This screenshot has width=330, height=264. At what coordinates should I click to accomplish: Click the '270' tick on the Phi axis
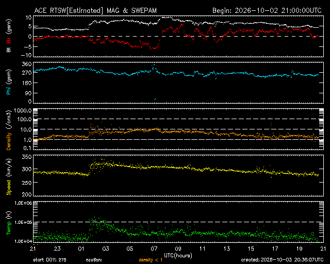pos(27,73)
